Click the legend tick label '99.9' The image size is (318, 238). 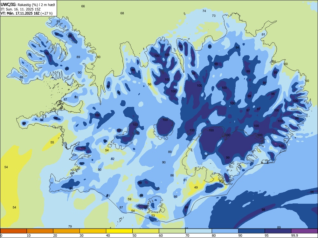pos(294,235)
